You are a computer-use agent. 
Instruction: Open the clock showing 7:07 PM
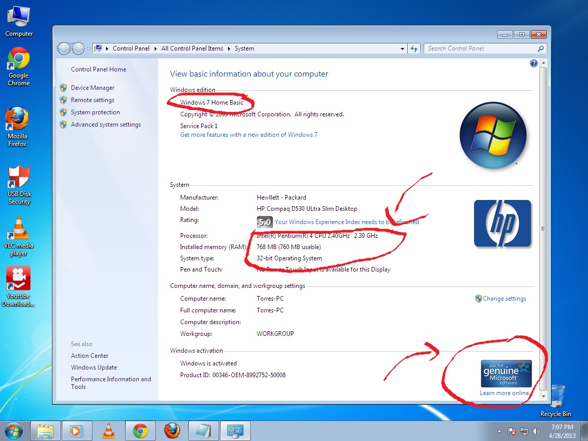point(562,431)
